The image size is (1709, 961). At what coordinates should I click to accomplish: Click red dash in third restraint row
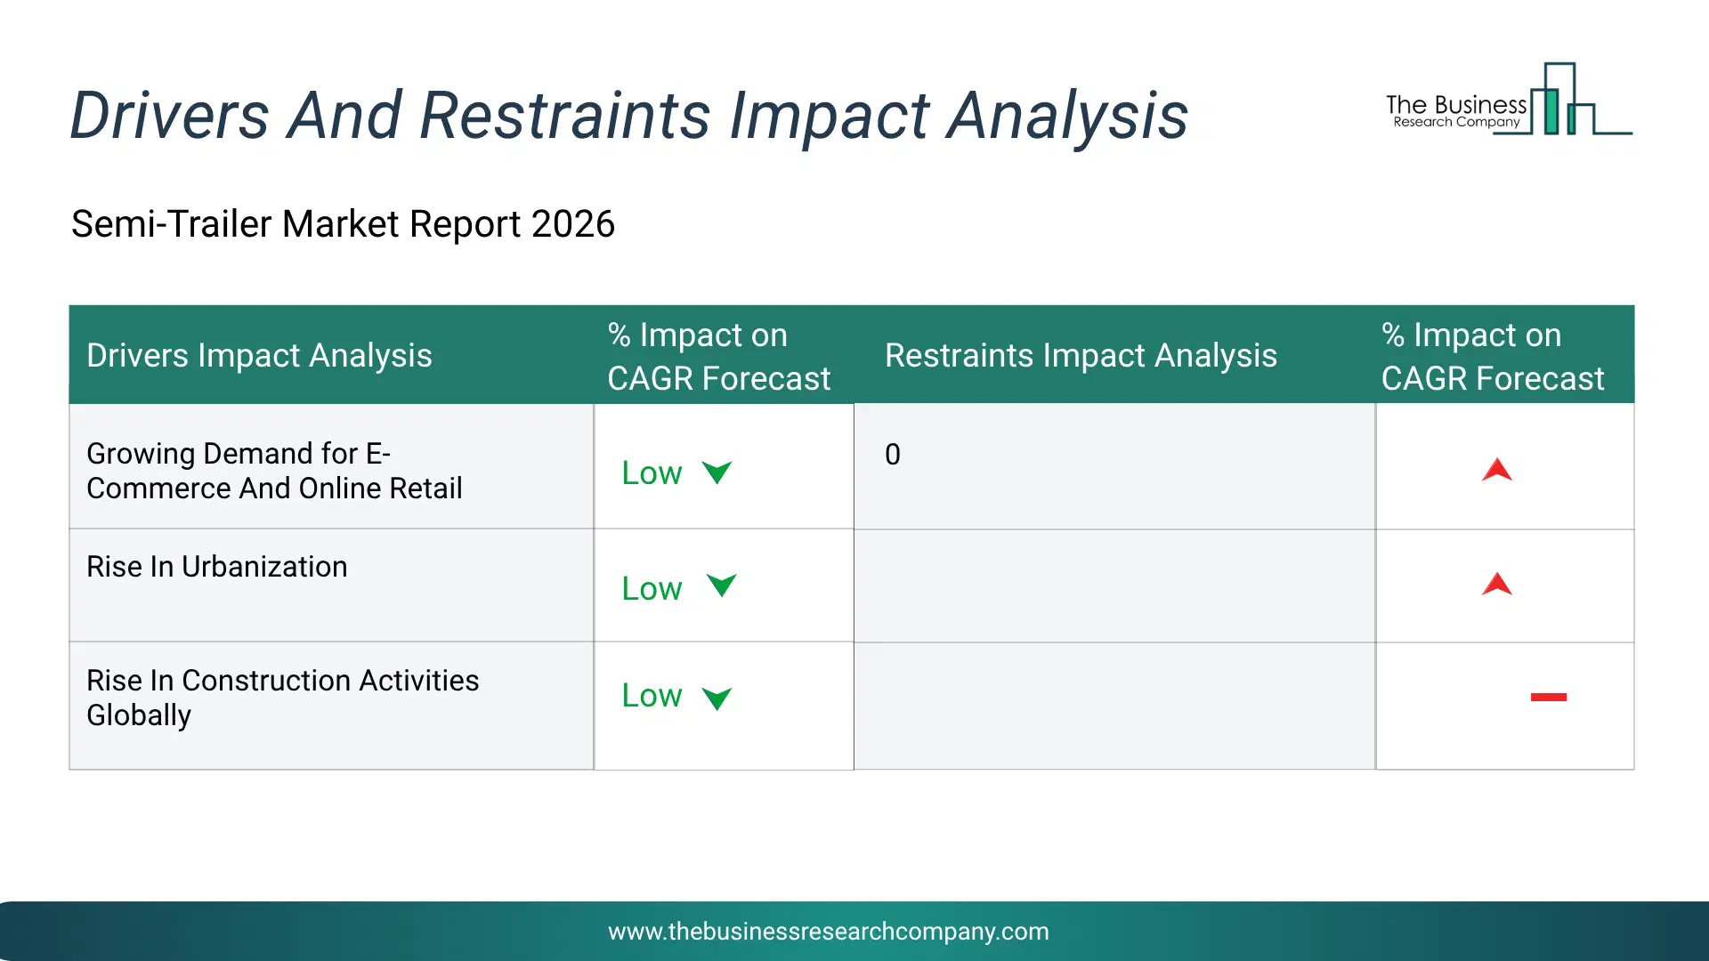coord(1549,697)
